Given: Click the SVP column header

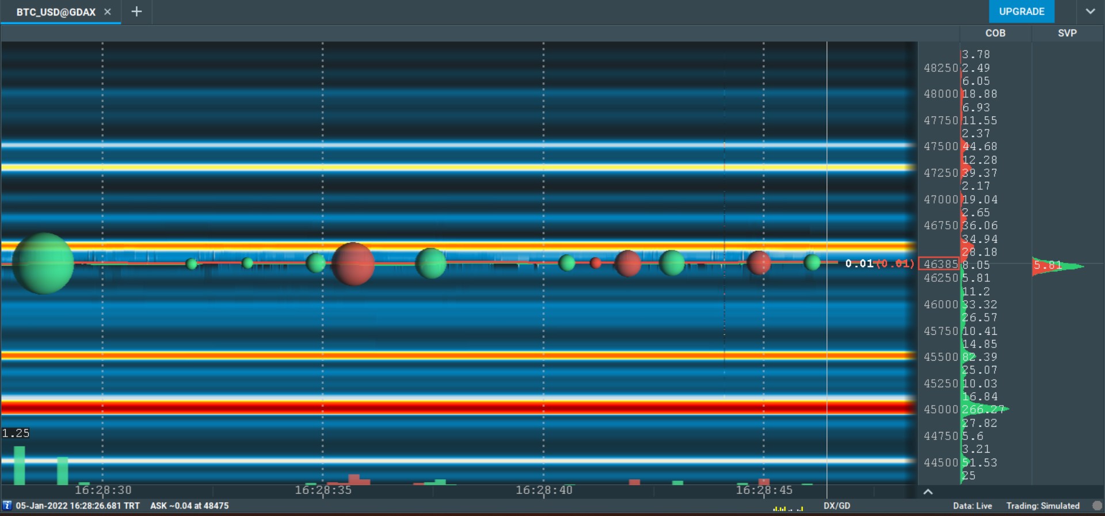Looking at the screenshot, I should pyautogui.click(x=1067, y=33).
